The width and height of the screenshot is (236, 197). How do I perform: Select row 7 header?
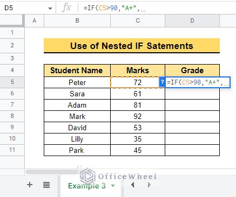click(12, 104)
